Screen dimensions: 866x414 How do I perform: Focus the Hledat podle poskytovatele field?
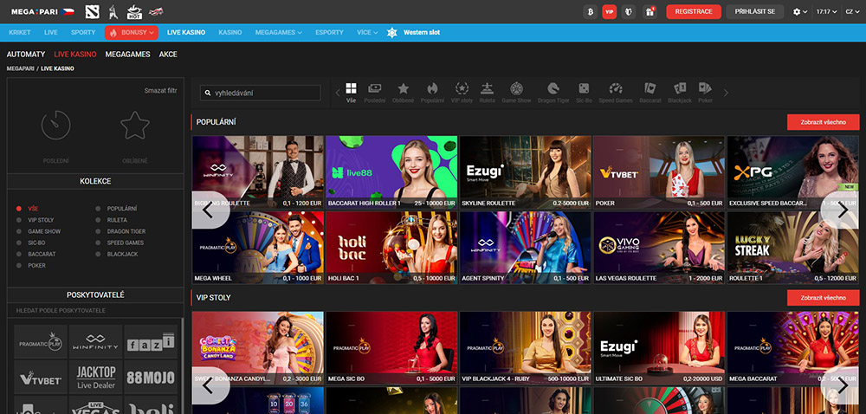point(95,310)
